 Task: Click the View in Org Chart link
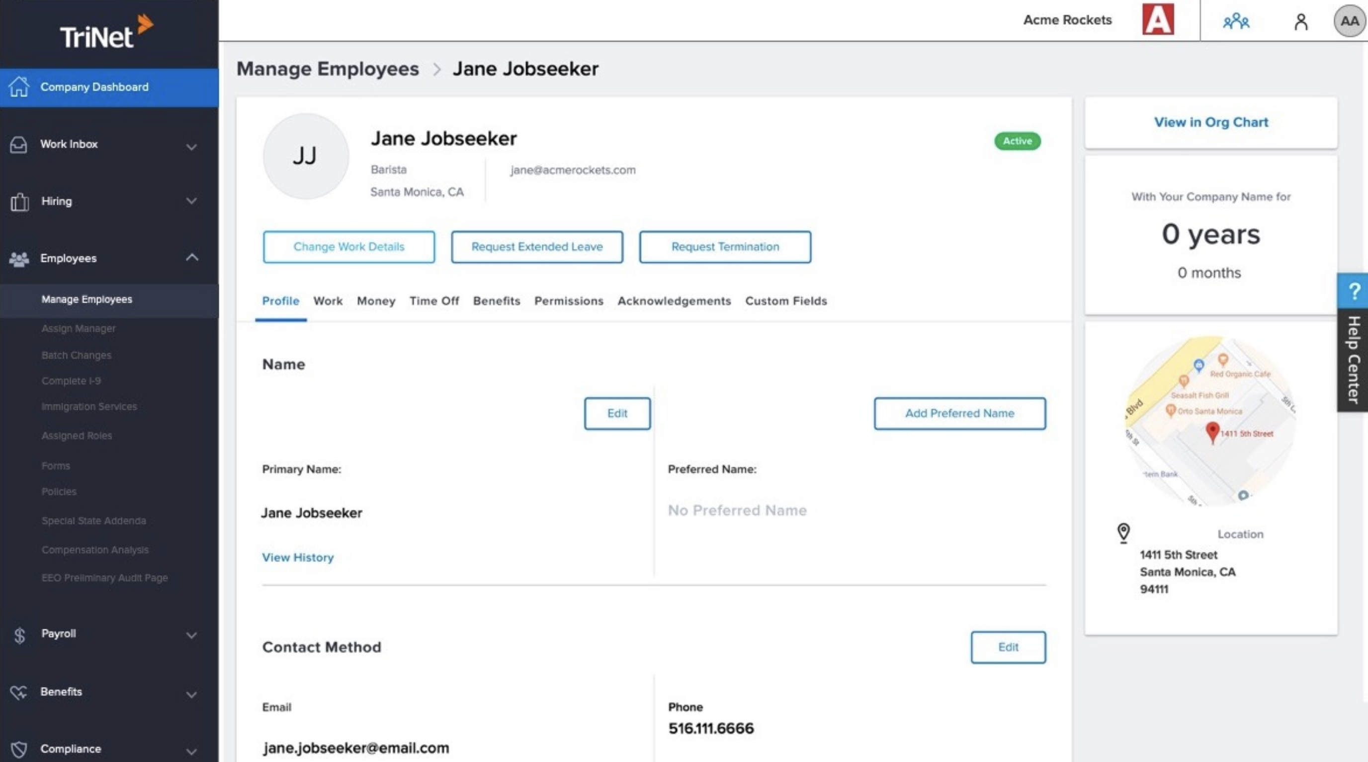1211,122
